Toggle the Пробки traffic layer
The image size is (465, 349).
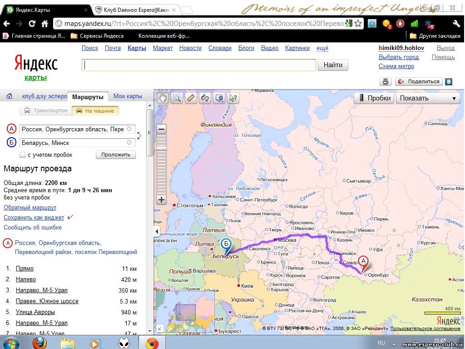pos(374,98)
